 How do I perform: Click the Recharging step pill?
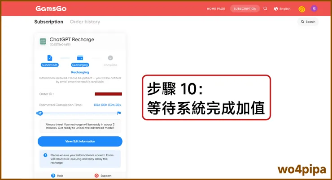click(80, 65)
